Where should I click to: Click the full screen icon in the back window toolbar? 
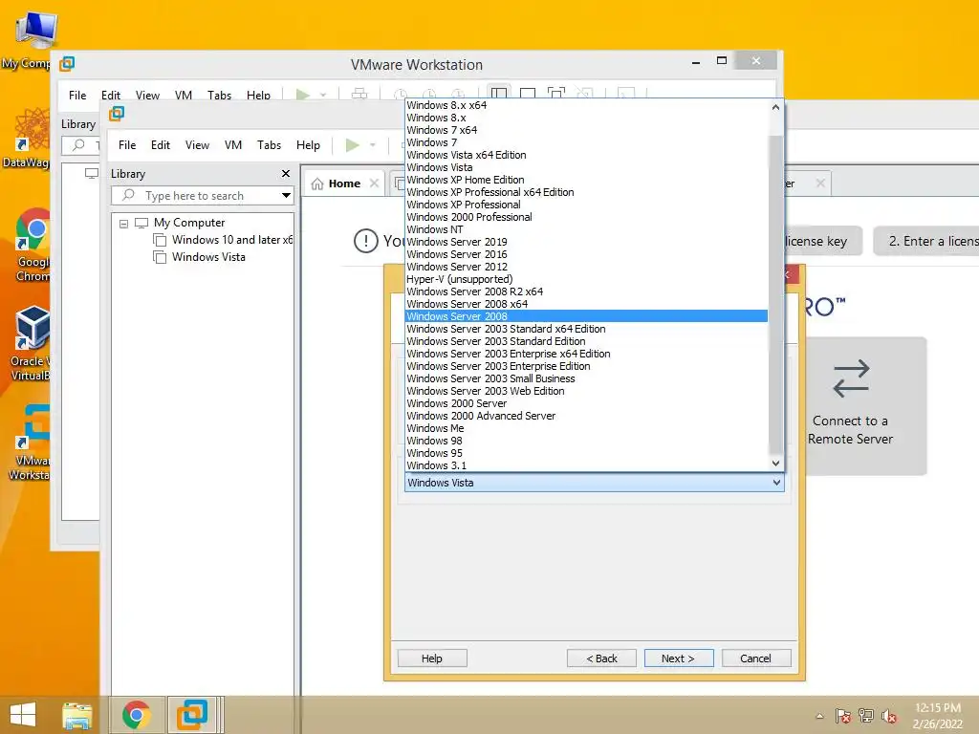tap(555, 95)
